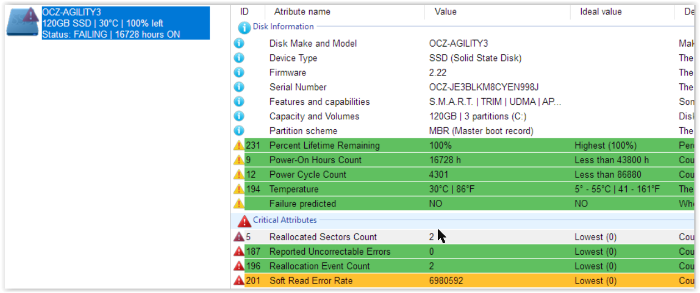Screen dimensions: 700x293
Task: Click warning icon on Percent Lifetime Remaining row
Action: (x=239, y=145)
